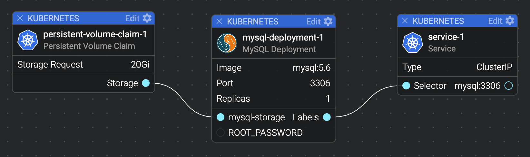The width and height of the screenshot is (530, 157).
Task: Click the MySQL dolphin icon on mysql-deployment-1
Action: point(227,43)
